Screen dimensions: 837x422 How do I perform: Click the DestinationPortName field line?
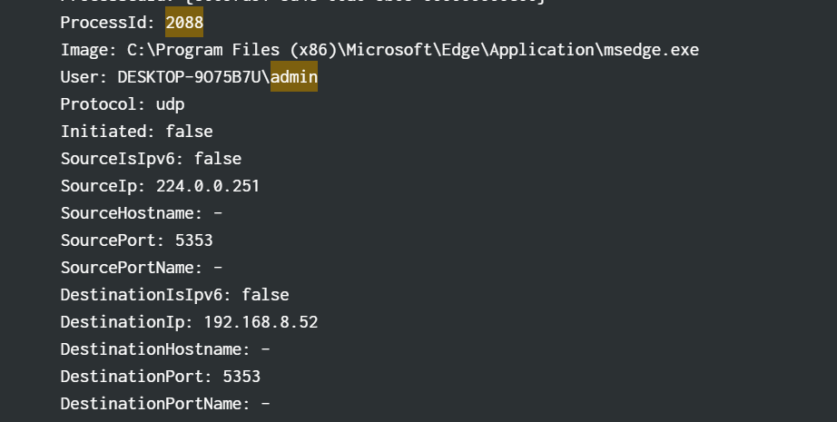pyautogui.click(x=165, y=403)
